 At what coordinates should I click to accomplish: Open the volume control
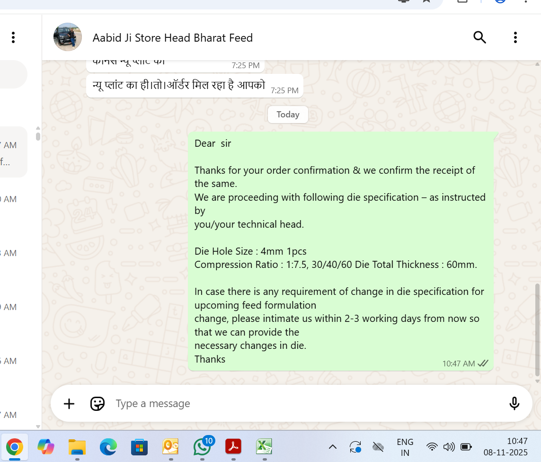pos(449,447)
